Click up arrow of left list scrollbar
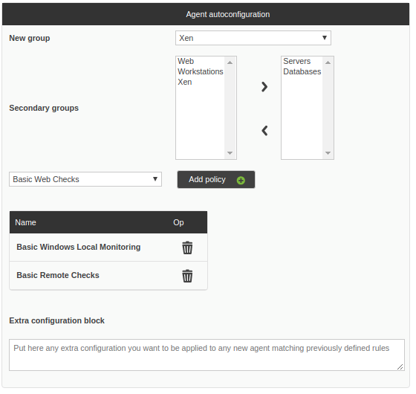The image size is (416, 394). (x=230, y=62)
